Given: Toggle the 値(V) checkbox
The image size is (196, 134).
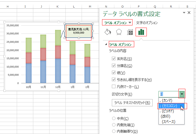Looking at the screenshot, I should coord(114,73).
